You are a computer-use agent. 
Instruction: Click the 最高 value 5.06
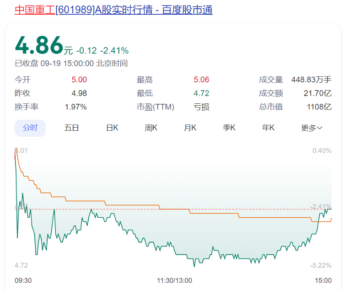[201, 80]
